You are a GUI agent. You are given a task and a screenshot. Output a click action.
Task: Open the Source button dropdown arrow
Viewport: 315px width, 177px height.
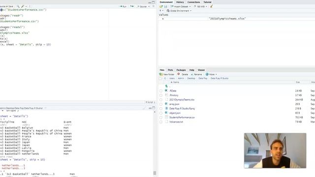149,6
